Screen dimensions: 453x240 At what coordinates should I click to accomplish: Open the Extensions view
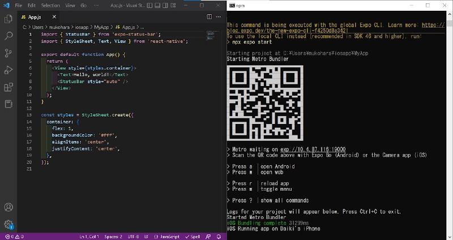tap(8, 87)
